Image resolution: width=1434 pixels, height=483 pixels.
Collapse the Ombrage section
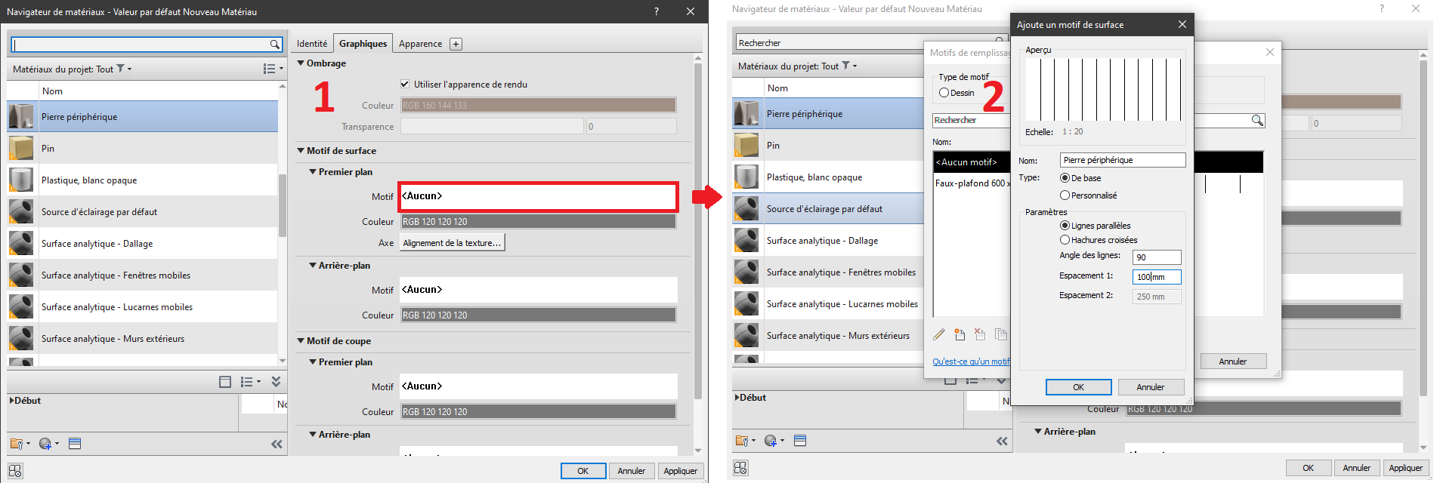pos(301,63)
